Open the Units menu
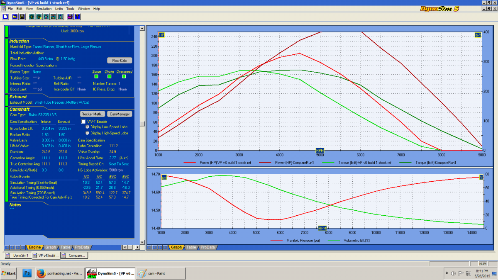 click(x=59, y=8)
